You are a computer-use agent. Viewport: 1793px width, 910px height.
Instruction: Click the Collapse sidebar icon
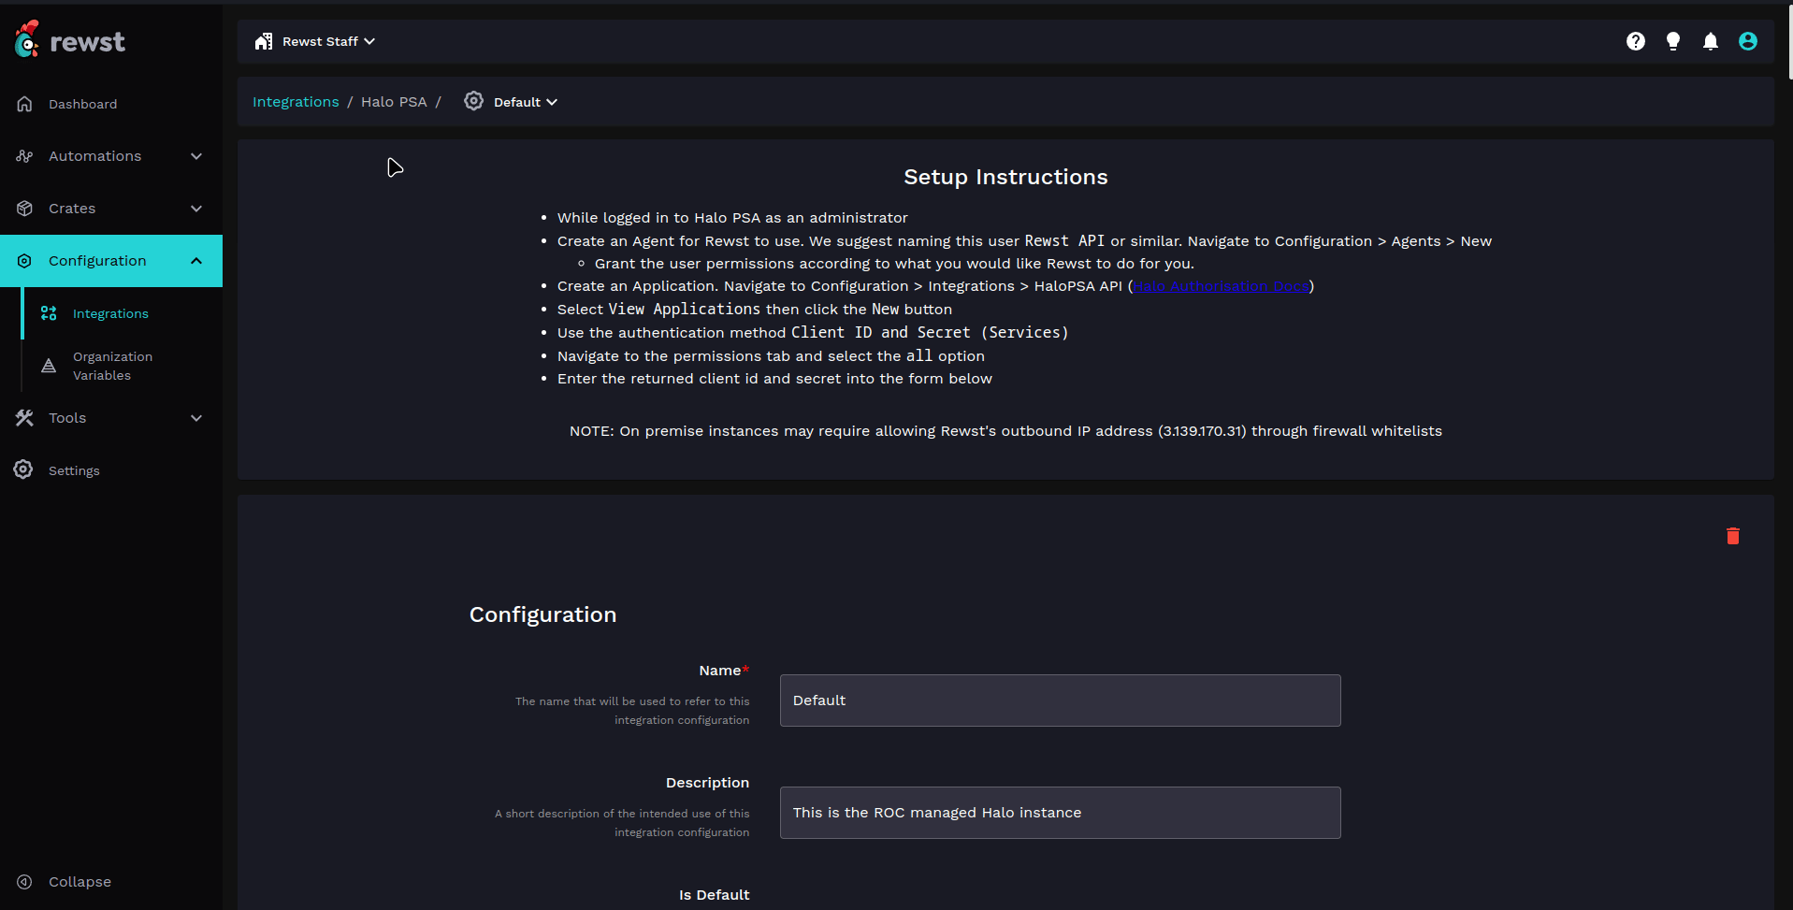click(x=25, y=882)
